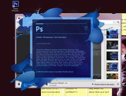126x96 pixels.
Task: Click the YouTube tab favicon
Action: point(19,18)
